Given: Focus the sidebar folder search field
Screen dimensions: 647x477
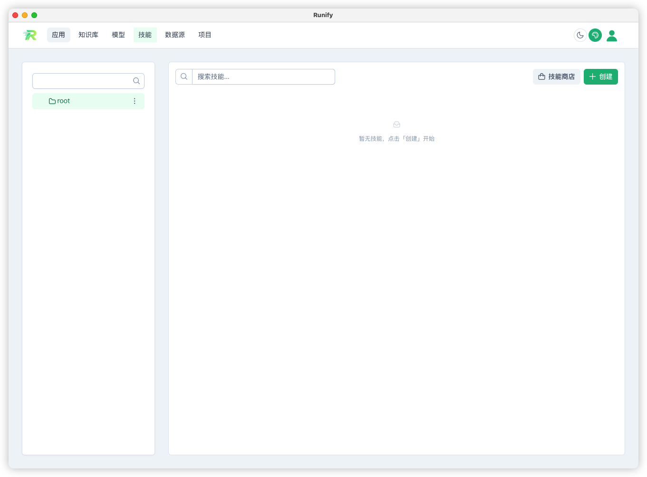Looking at the screenshot, I should [88, 81].
